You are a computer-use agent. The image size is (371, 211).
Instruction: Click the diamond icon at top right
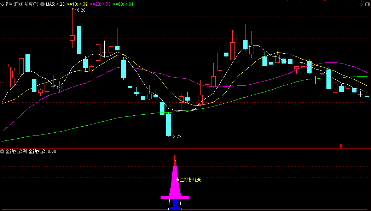pyautogui.click(x=361, y=4)
